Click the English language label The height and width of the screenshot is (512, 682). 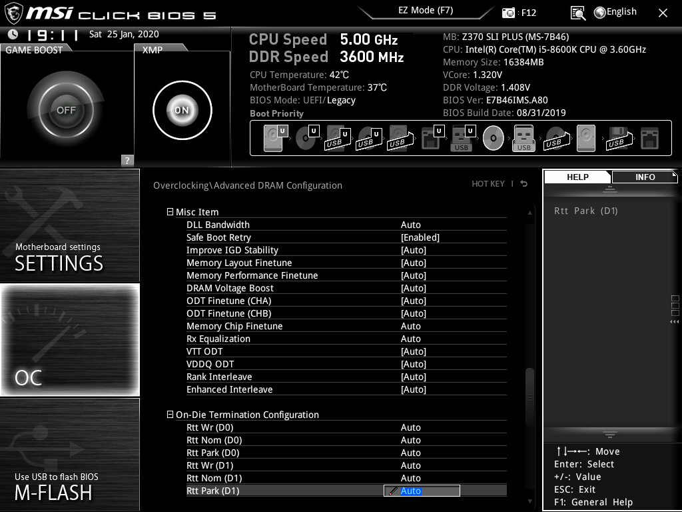621,12
